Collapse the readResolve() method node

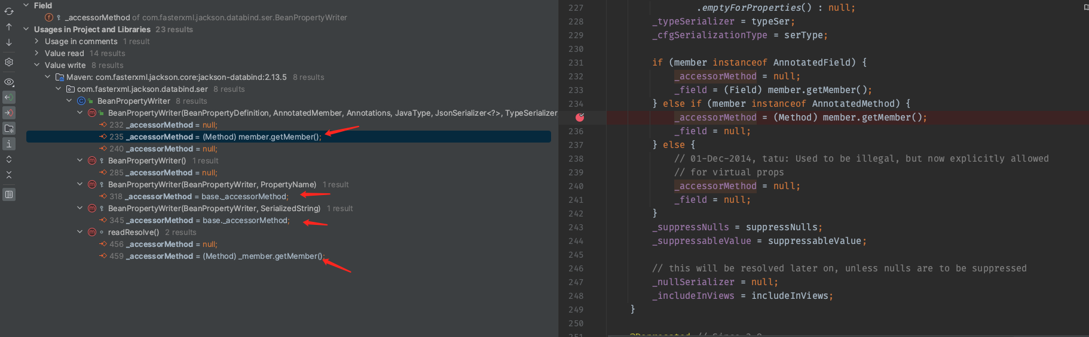(x=80, y=232)
